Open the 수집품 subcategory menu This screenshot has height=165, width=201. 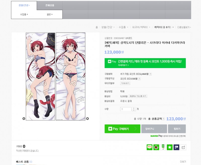[24, 14]
